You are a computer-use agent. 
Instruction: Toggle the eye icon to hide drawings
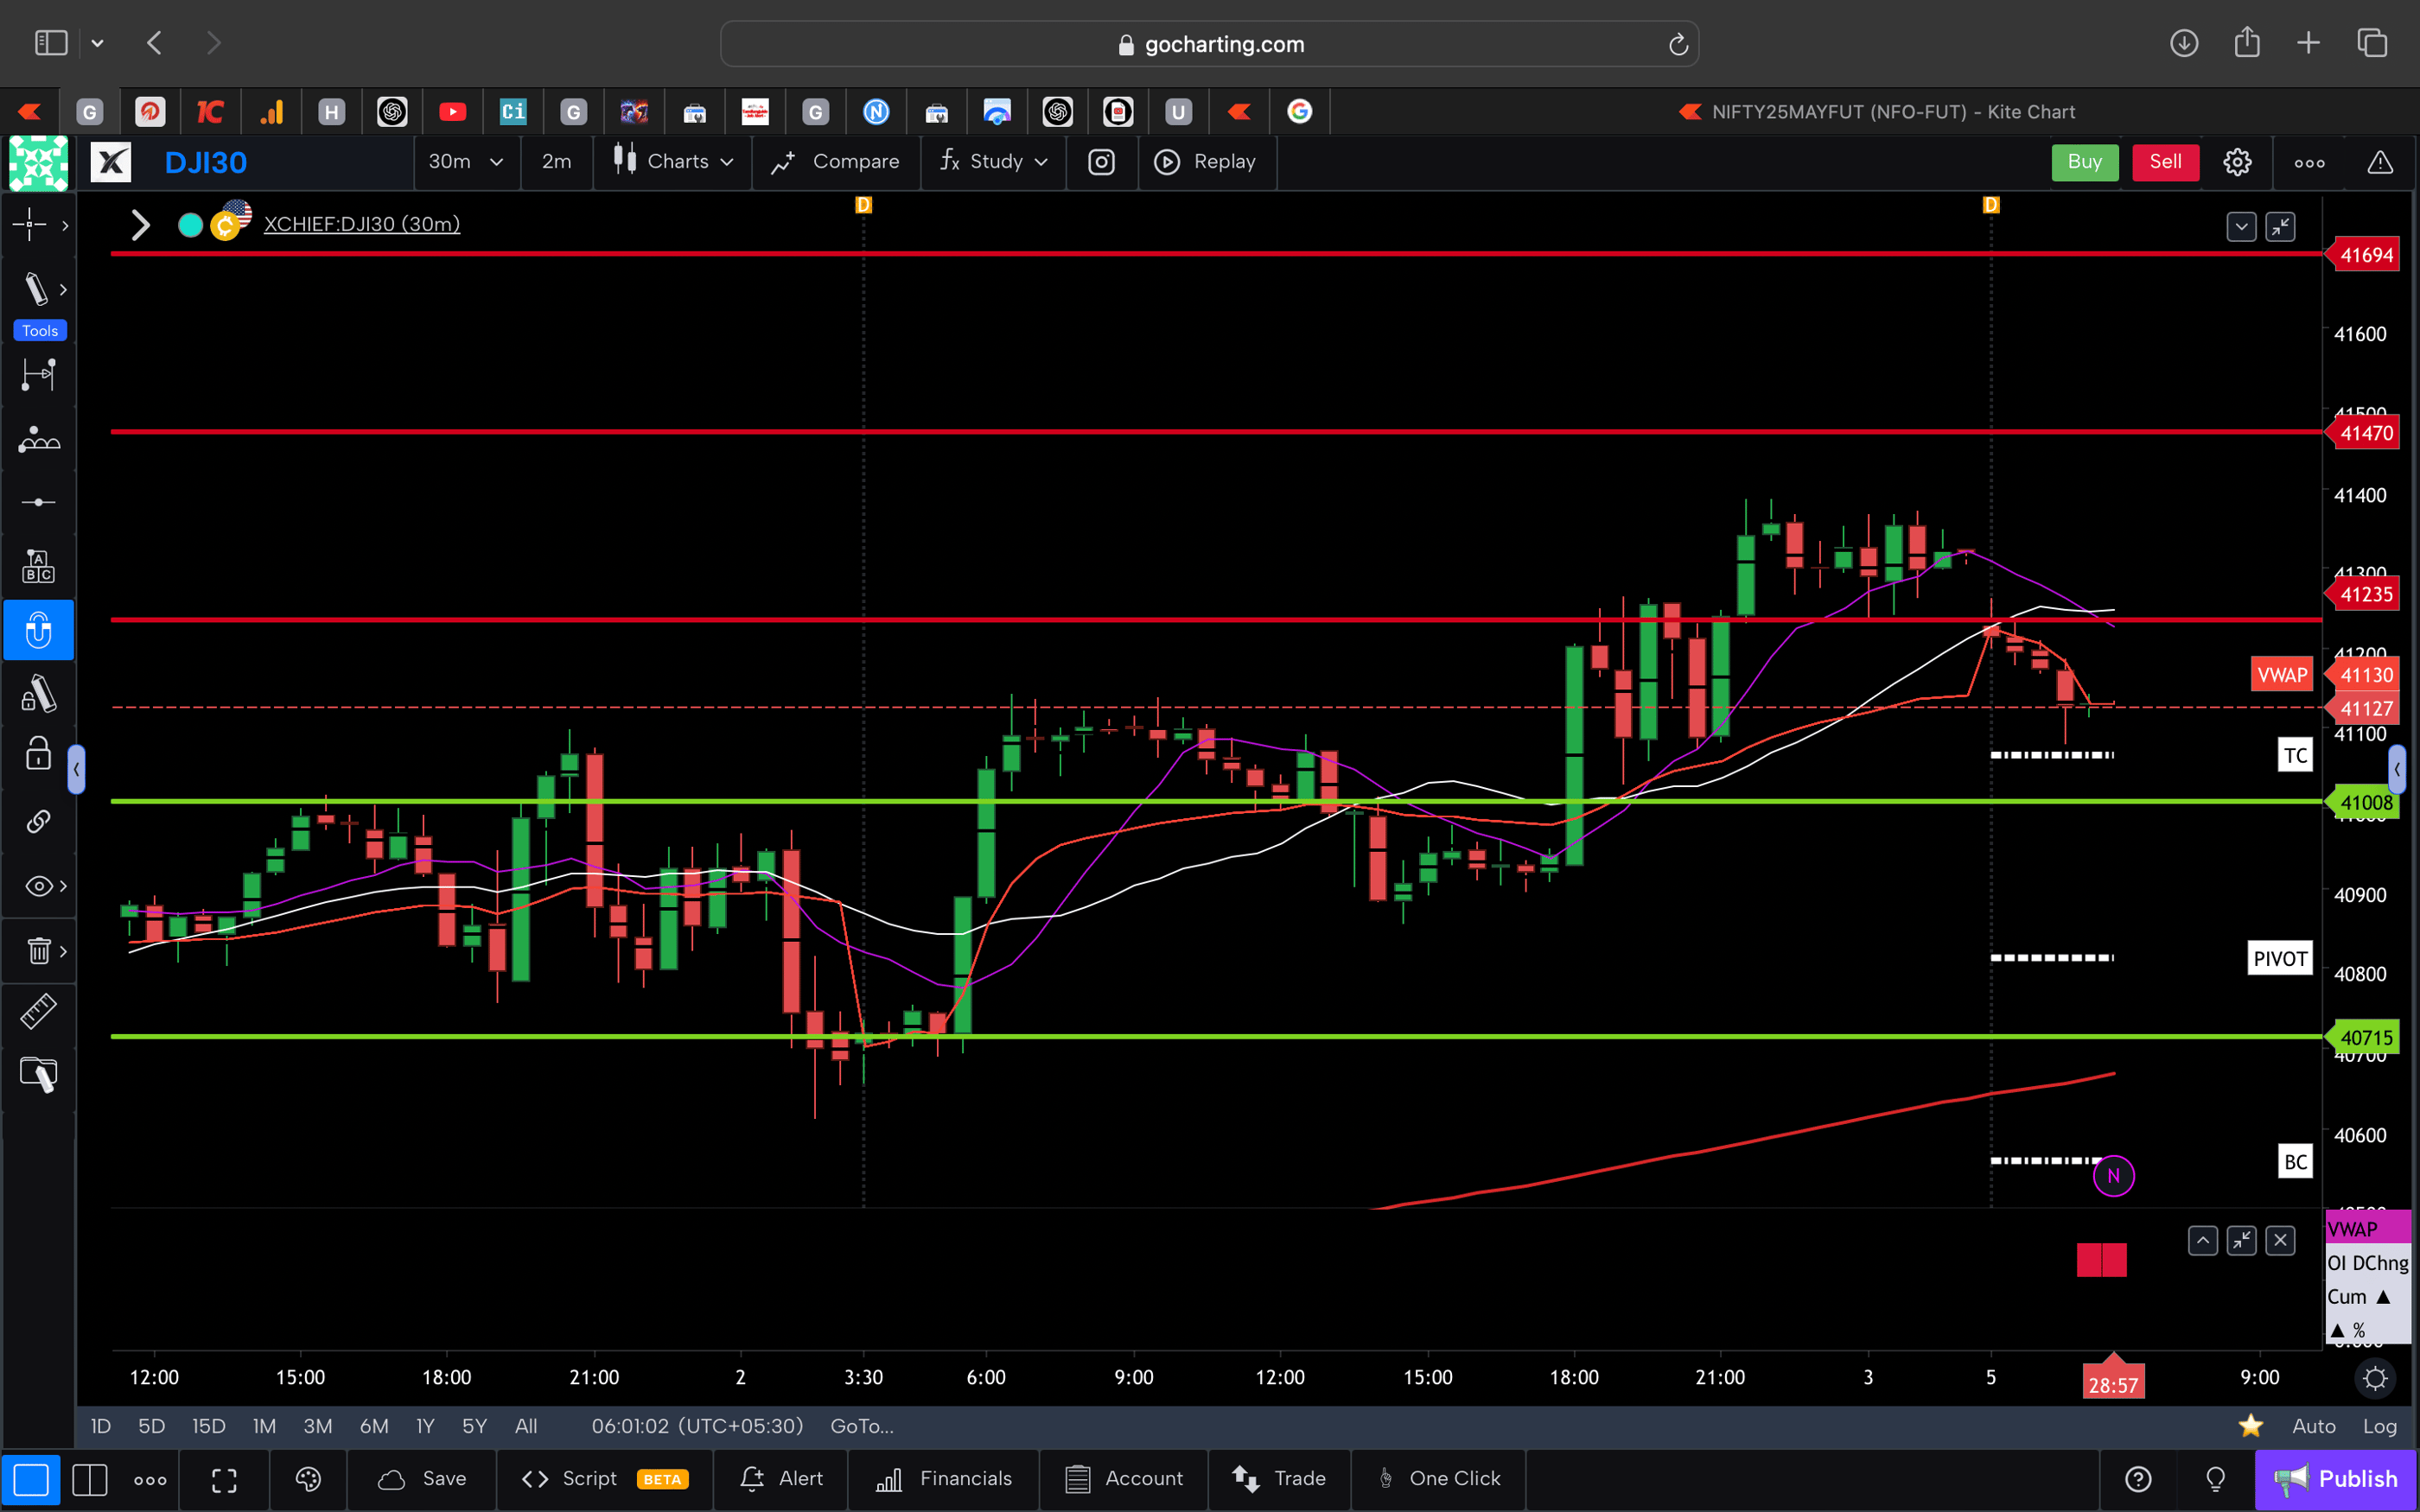38,885
